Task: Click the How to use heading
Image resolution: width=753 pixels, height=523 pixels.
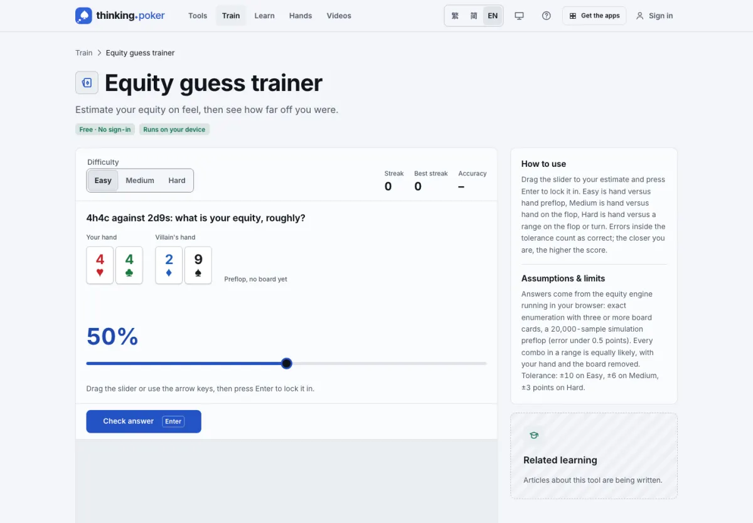Action: pos(543,164)
